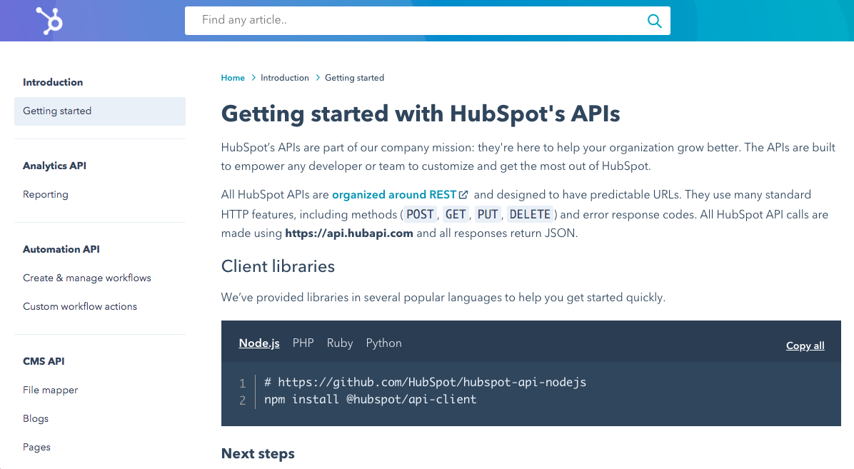
Task: Click the GitHub hubspot-api-nodejs comment line
Action: tap(426, 383)
